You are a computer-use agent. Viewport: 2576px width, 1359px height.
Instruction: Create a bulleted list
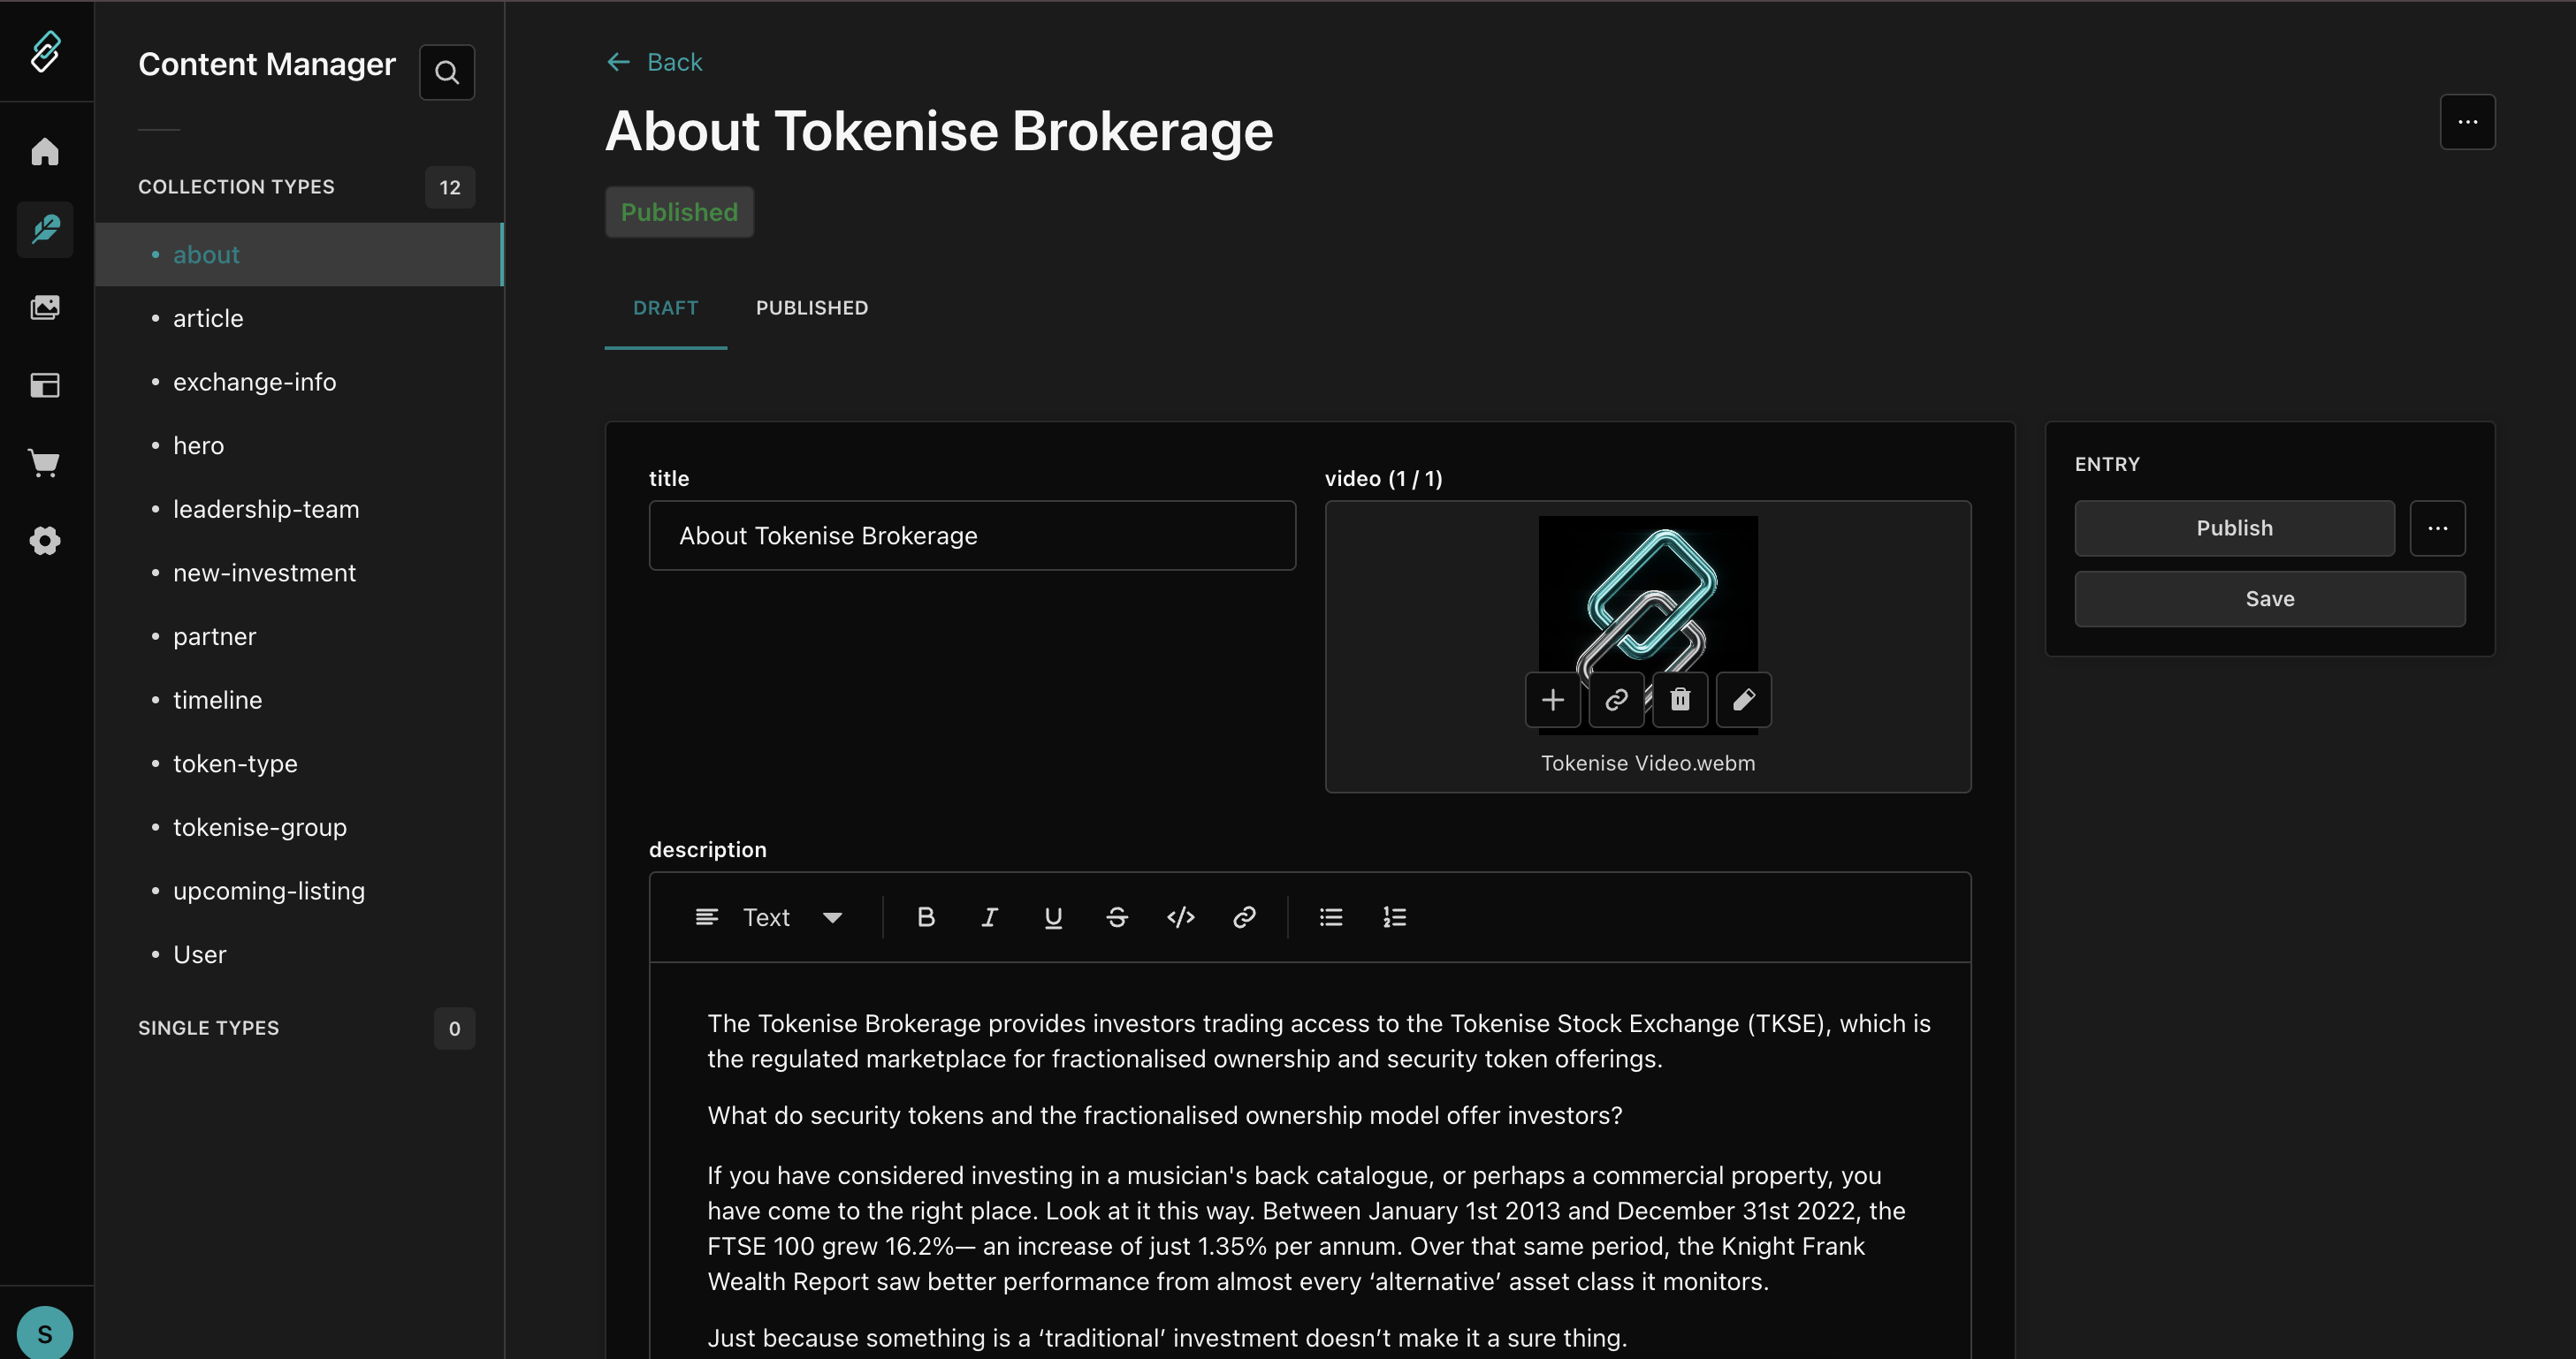click(1331, 916)
